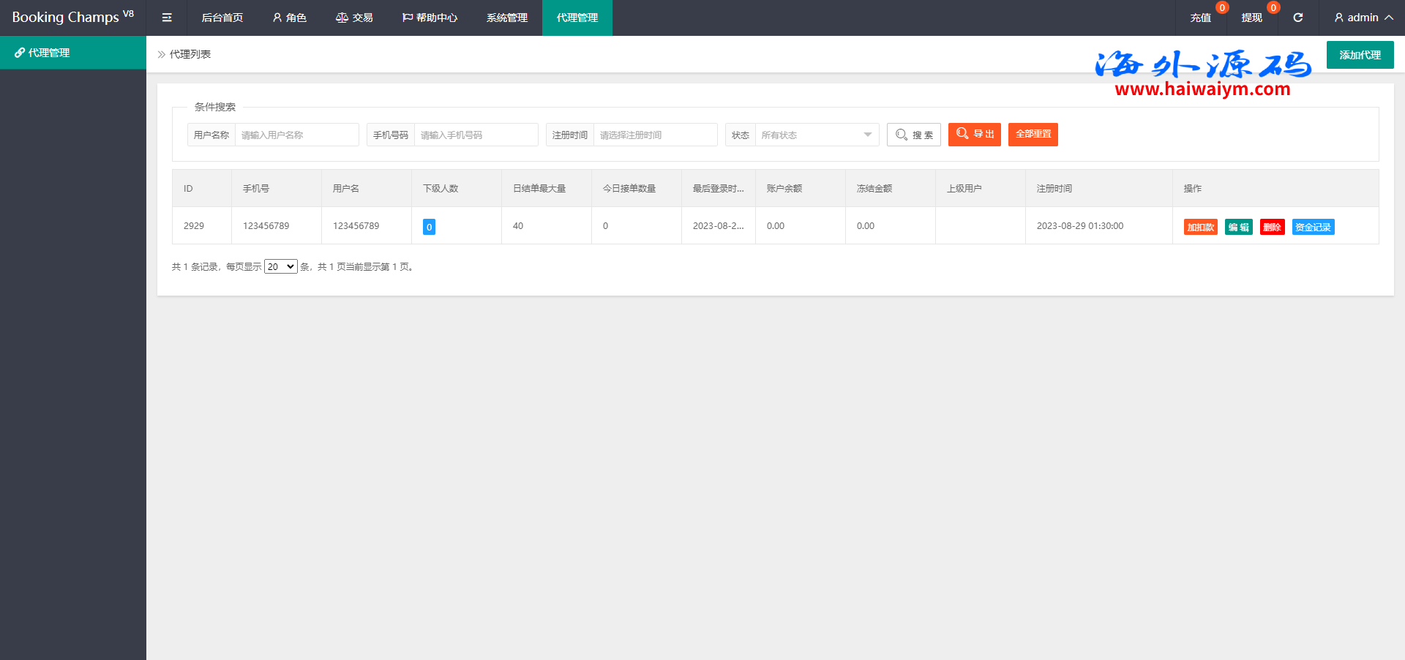
Task: Open the 交易 menu
Action: pyautogui.click(x=354, y=18)
